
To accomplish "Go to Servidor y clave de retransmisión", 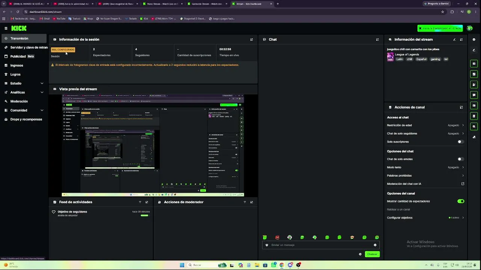I will pyautogui.click(x=26, y=48).
